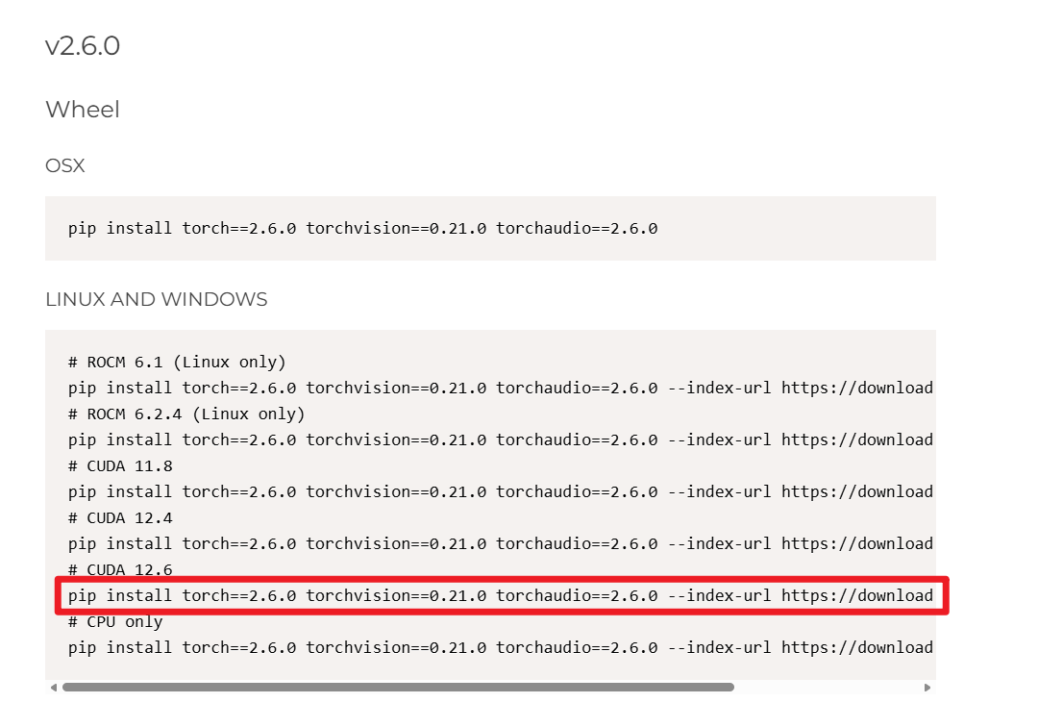Click the v2.6.0 heading
Viewport: 1038px width, 703px height.
83,46
